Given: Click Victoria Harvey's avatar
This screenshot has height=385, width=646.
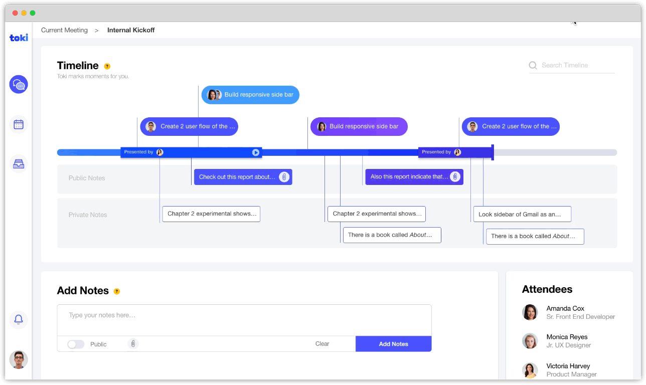Looking at the screenshot, I should pyautogui.click(x=530, y=370).
